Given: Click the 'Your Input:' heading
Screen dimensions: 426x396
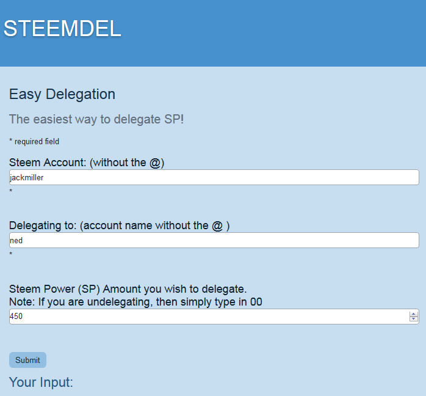Looking at the screenshot, I should pos(41,382).
